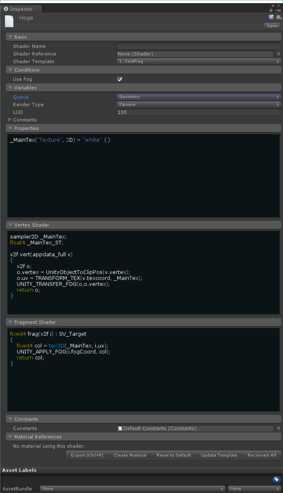Screen dimensions: 283x493
Task: Open the object picker for Constants field
Action: pyautogui.click(x=278, y=428)
